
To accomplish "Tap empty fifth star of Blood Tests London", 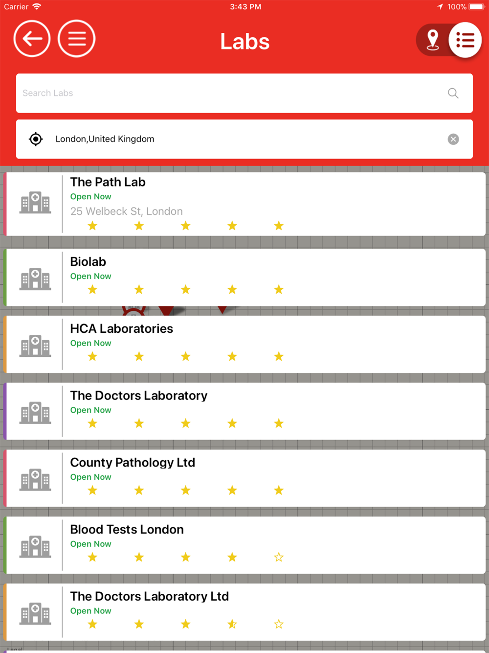I will pos(279,557).
